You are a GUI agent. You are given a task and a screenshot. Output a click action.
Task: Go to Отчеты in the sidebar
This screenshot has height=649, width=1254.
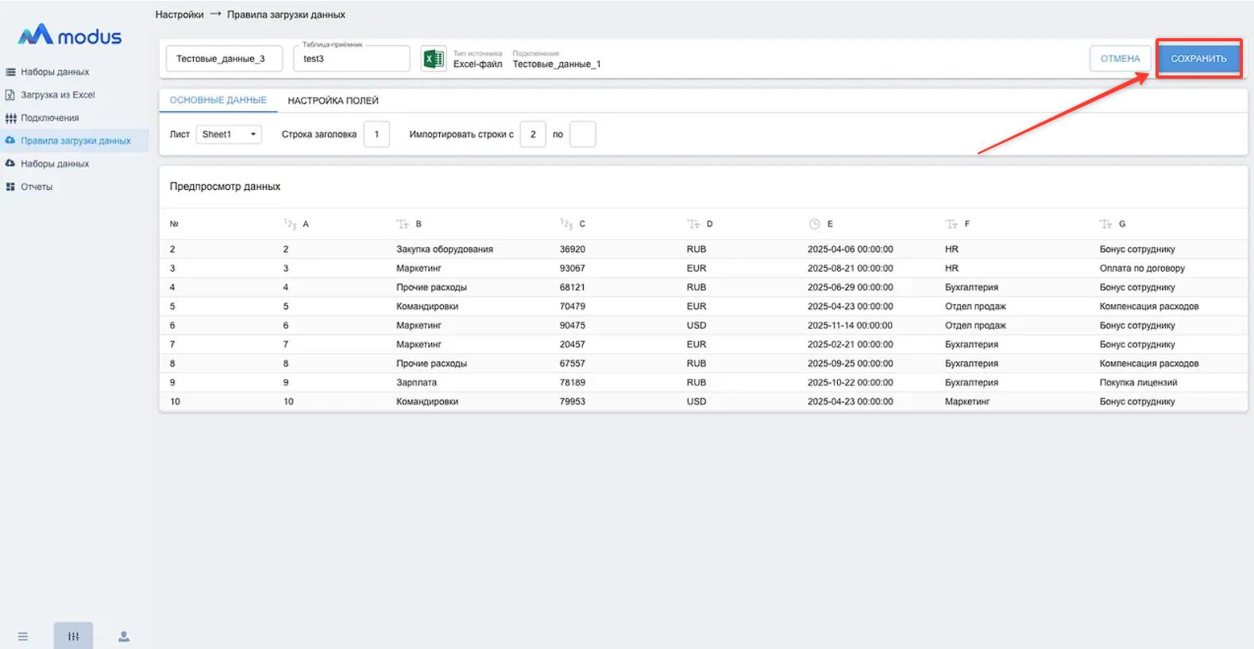point(37,187)
